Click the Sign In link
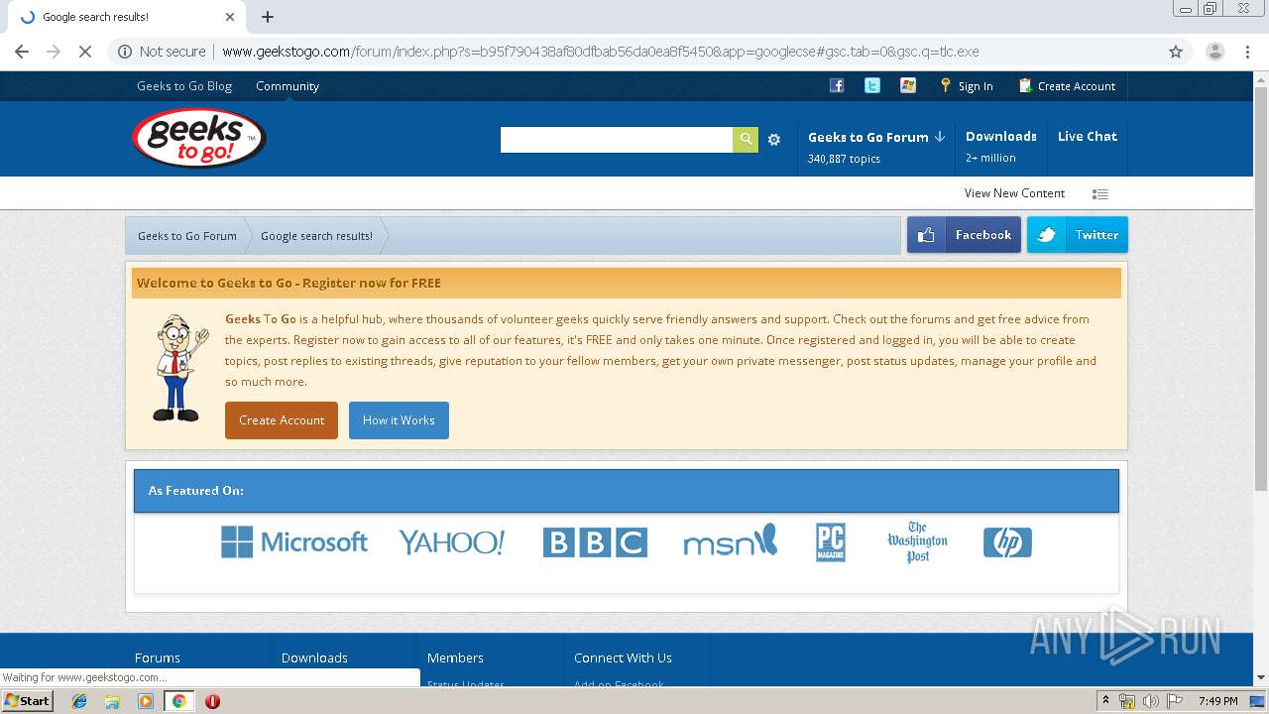This screenshot has height=714, width=1269. pos(967,86)
